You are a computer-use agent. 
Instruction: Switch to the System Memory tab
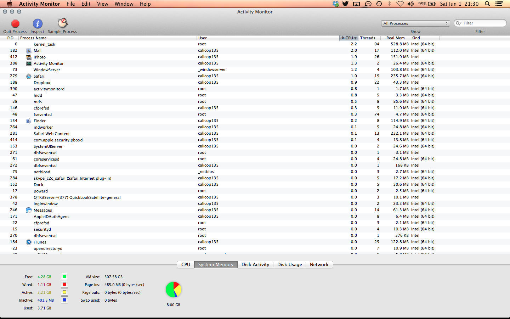tap(216, 264)
